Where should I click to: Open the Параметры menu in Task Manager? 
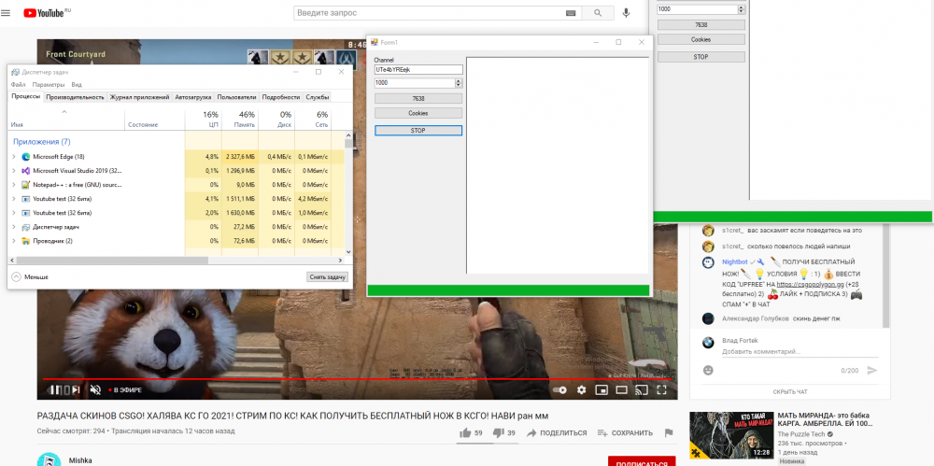[x=48, y=85]
